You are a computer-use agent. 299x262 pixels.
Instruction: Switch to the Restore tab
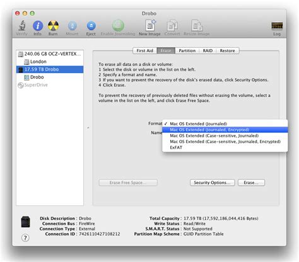point(227,50)
